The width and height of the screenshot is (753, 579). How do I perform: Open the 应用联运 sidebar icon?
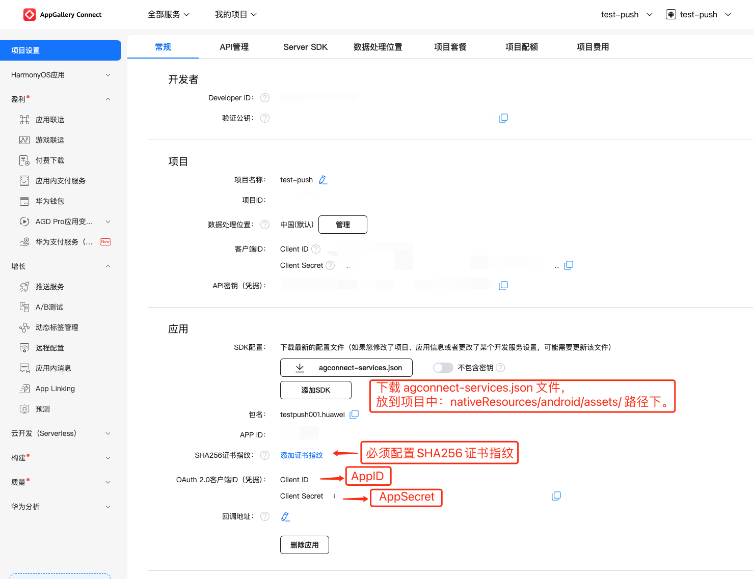click(x=24, y=120)
